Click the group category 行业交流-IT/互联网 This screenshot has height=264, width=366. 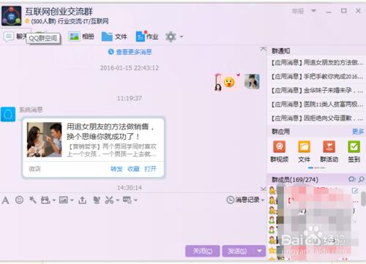(x=83, y=21)
